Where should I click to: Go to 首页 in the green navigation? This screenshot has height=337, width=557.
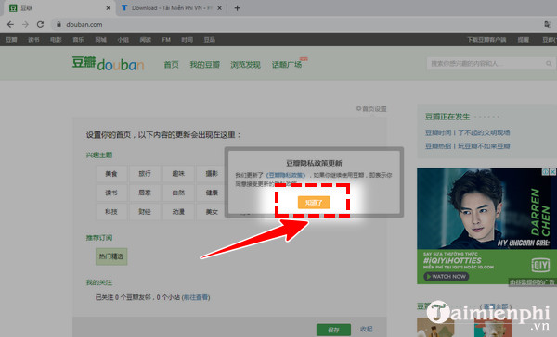(x=171, y=65)
